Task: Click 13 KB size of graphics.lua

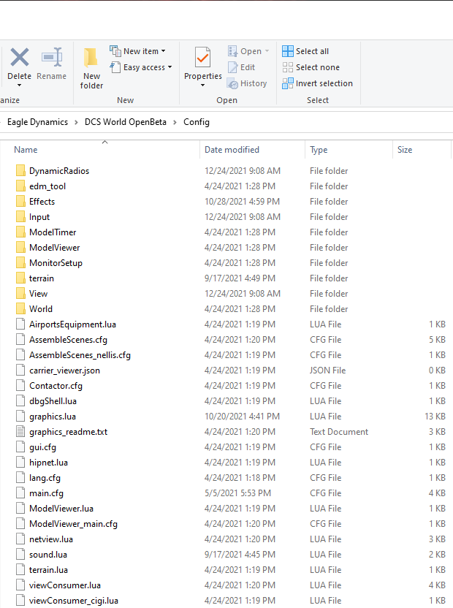Action: tap(435, 417)
